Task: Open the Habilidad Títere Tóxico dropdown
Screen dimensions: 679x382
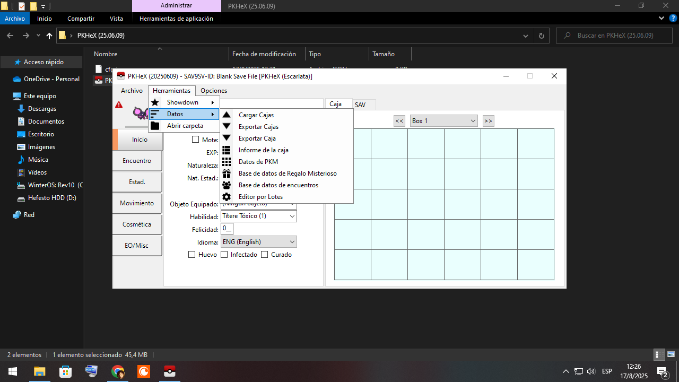Action: (259, 216)
